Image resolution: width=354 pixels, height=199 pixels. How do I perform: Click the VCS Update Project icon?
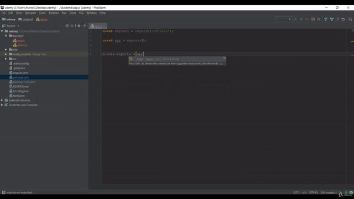tap(326, 19)
